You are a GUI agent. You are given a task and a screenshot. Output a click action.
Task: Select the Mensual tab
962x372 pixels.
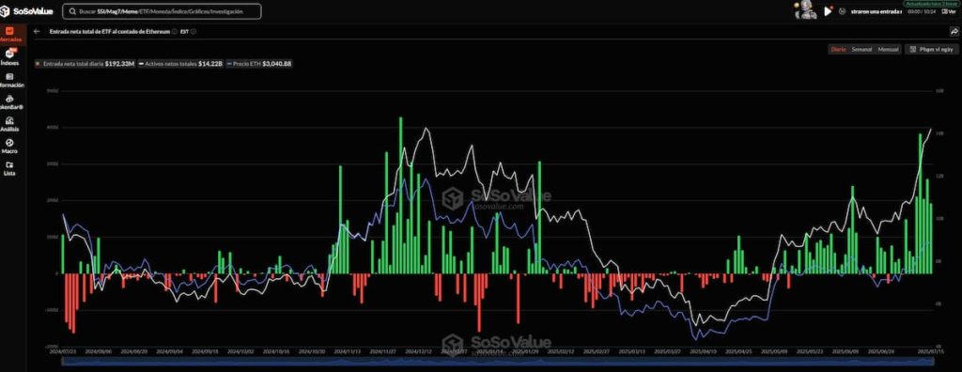tap(888, 49)
